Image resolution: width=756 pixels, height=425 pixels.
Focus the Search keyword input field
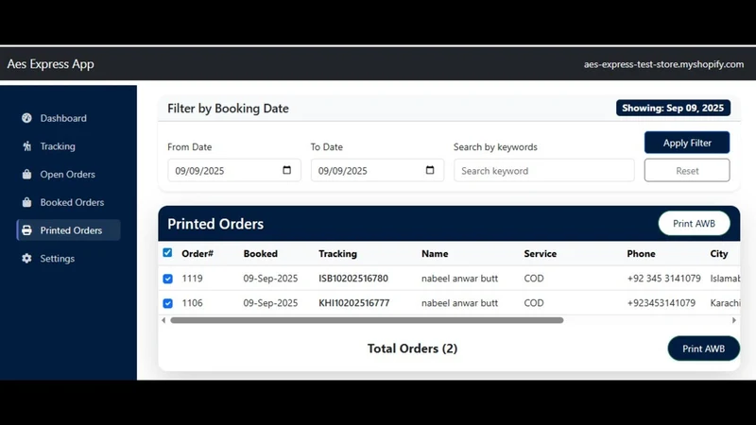pyautogui.click(x=544, y=171)
